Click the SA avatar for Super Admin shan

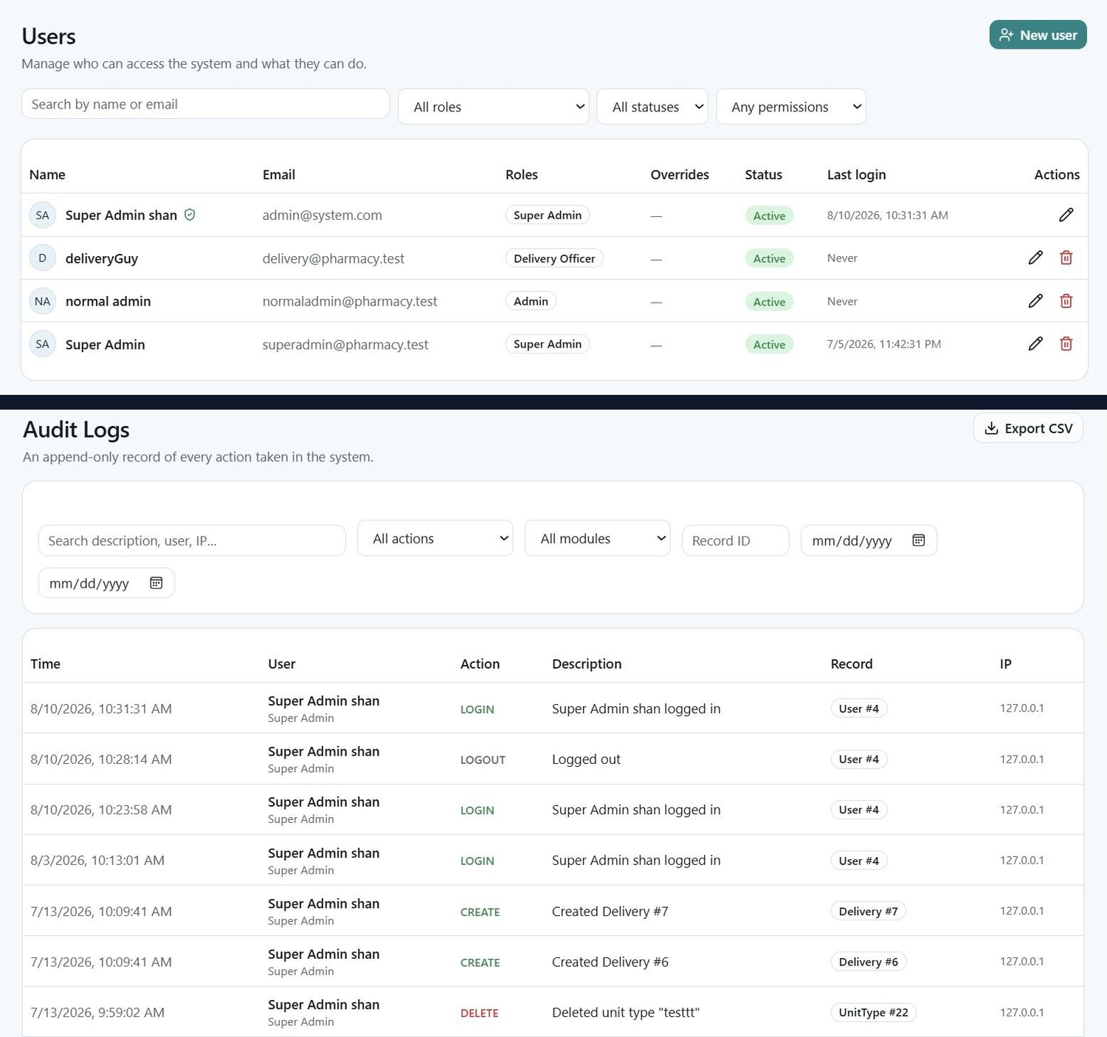click(43, 215)
